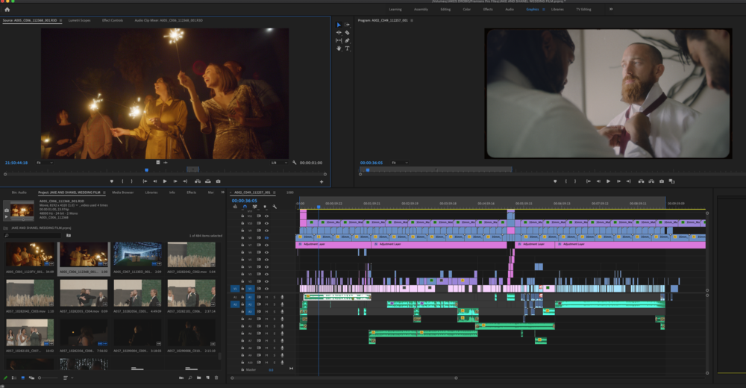Solo audio track A2
The height and width of the screenshot is (388, 746).
click(274, 304)
